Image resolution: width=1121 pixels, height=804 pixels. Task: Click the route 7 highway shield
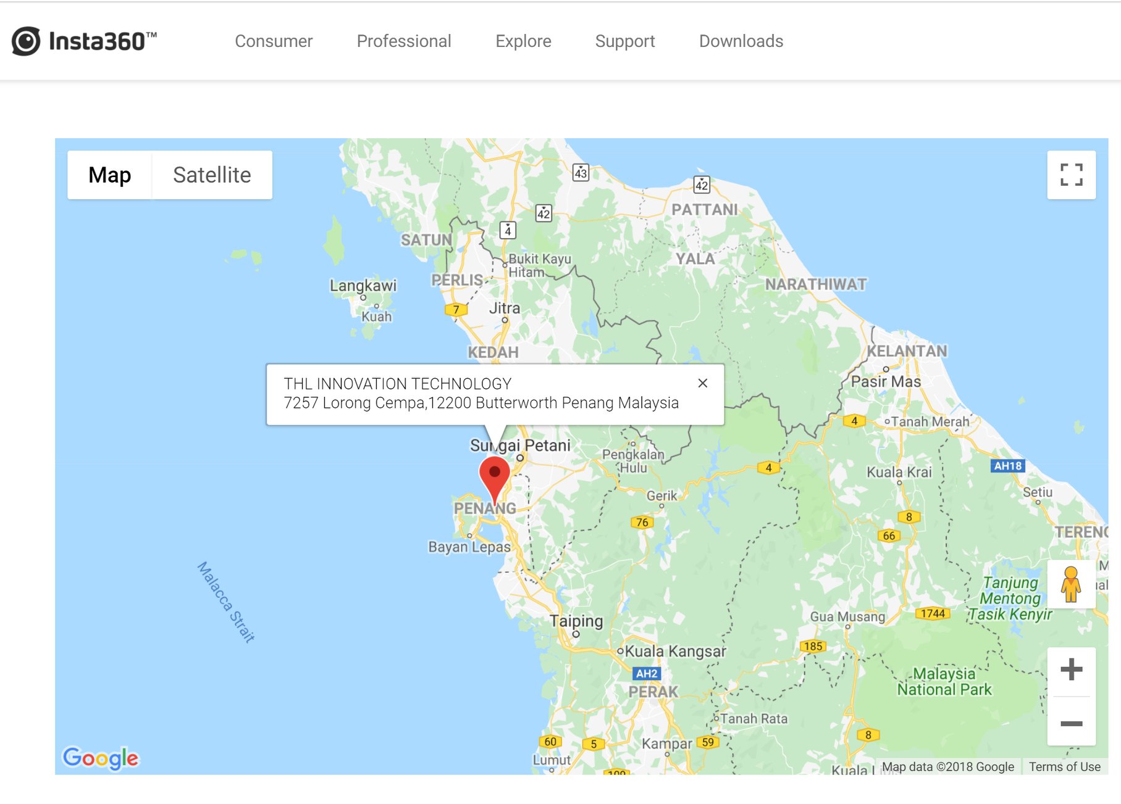(x=456, y=309)
